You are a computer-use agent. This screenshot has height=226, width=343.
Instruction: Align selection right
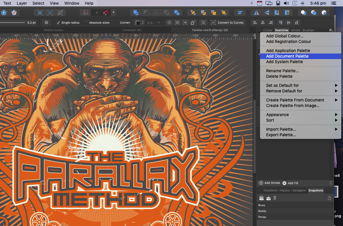271,23
